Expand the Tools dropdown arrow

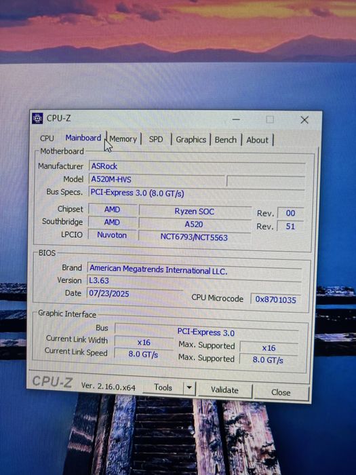click(x=189, y=387)
